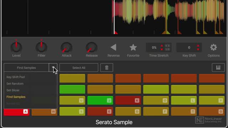228x128 pixels.
Task: Click the 1/2 time stretch button
Action: 167,49
